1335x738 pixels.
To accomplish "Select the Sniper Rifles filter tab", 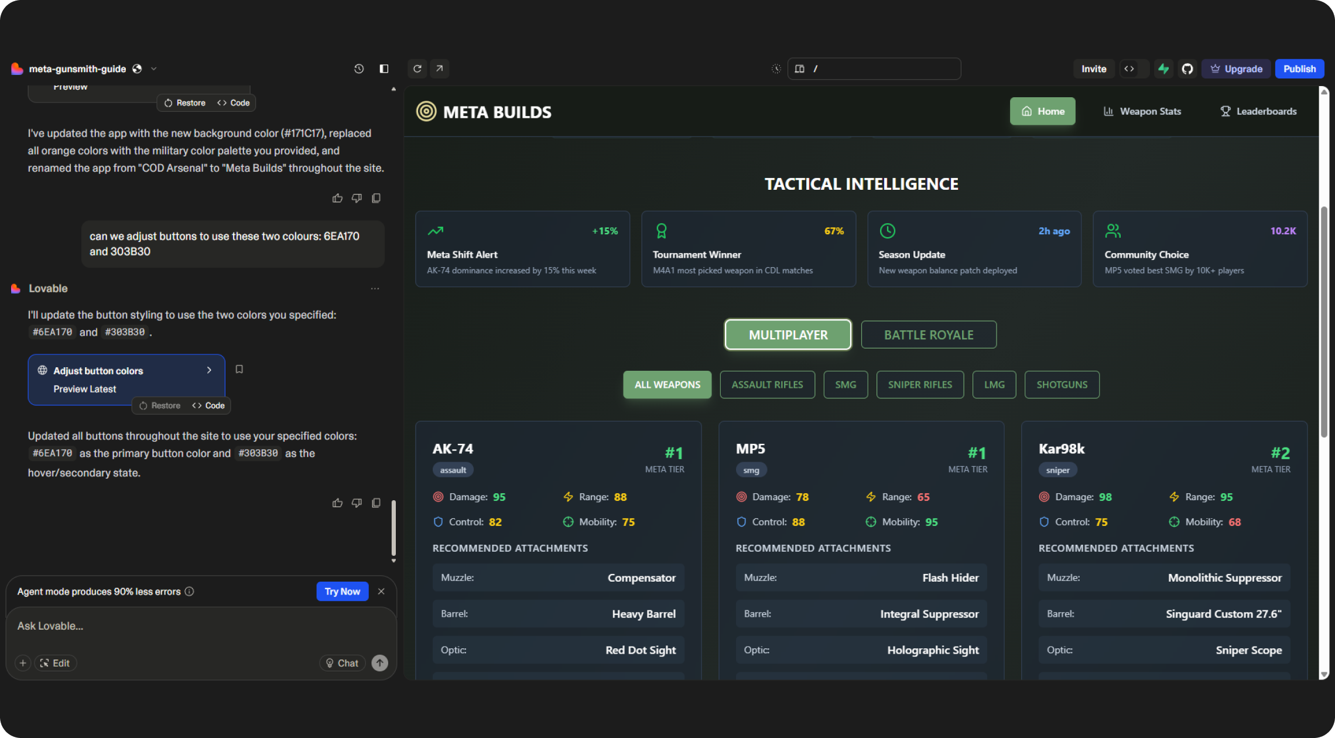I will pos(919,384).
